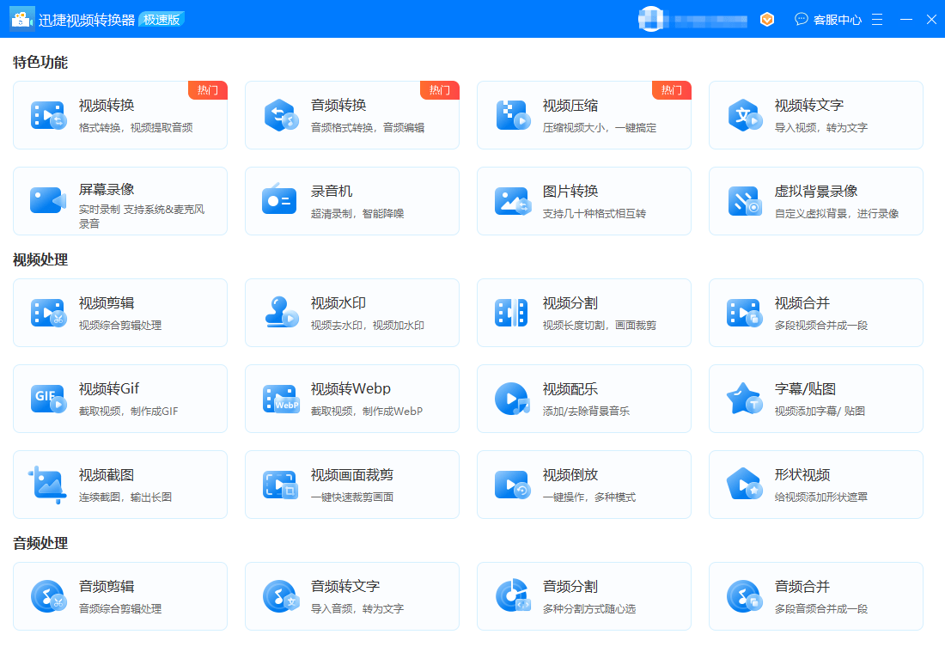Click the 视频转换 card title text

point(107,106)
